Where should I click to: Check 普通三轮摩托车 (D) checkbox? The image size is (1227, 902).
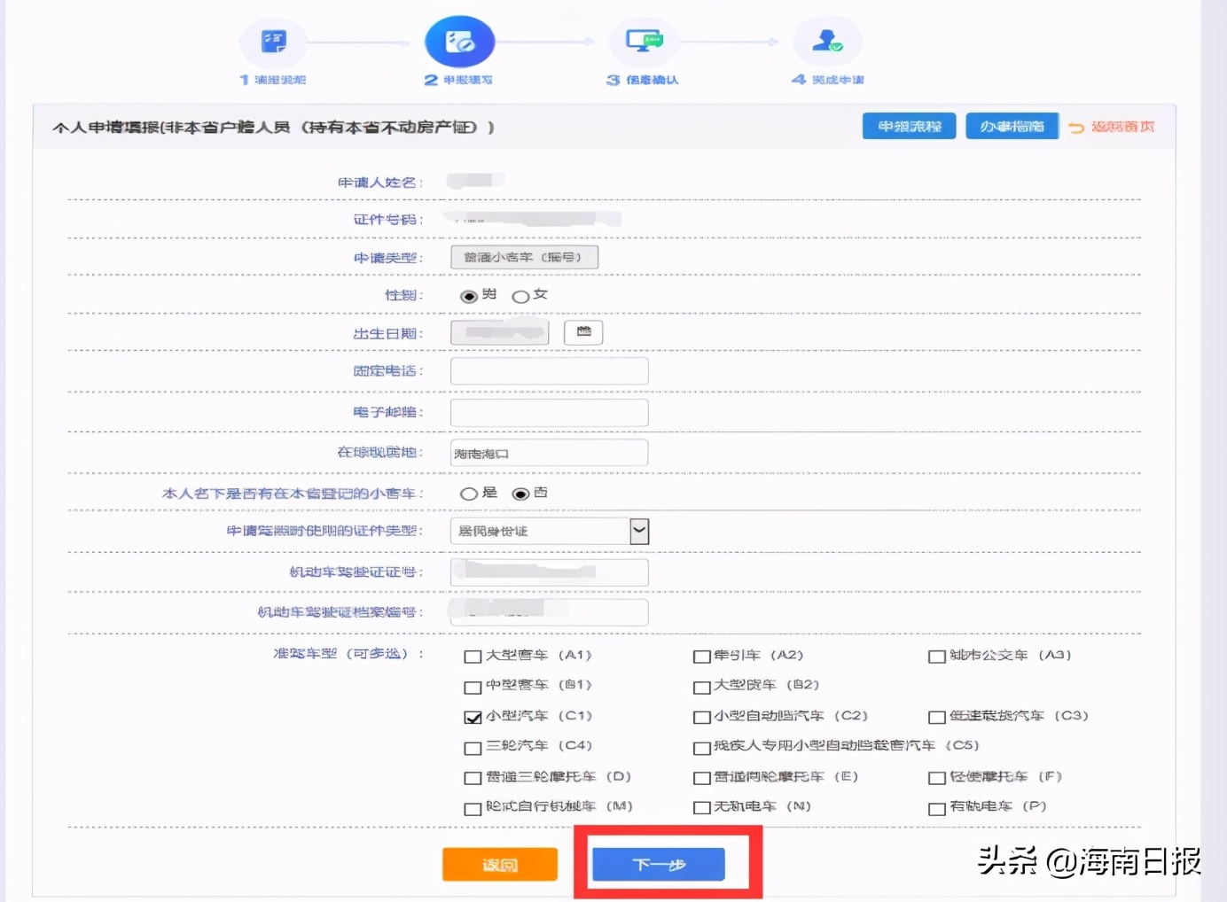pyautogui.click(x=473, y=778)
